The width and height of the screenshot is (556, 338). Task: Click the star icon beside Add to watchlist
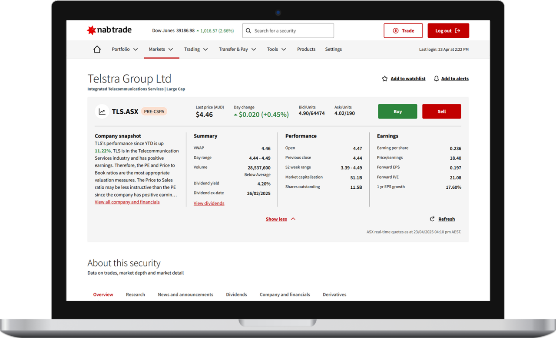tap(384, 79)
